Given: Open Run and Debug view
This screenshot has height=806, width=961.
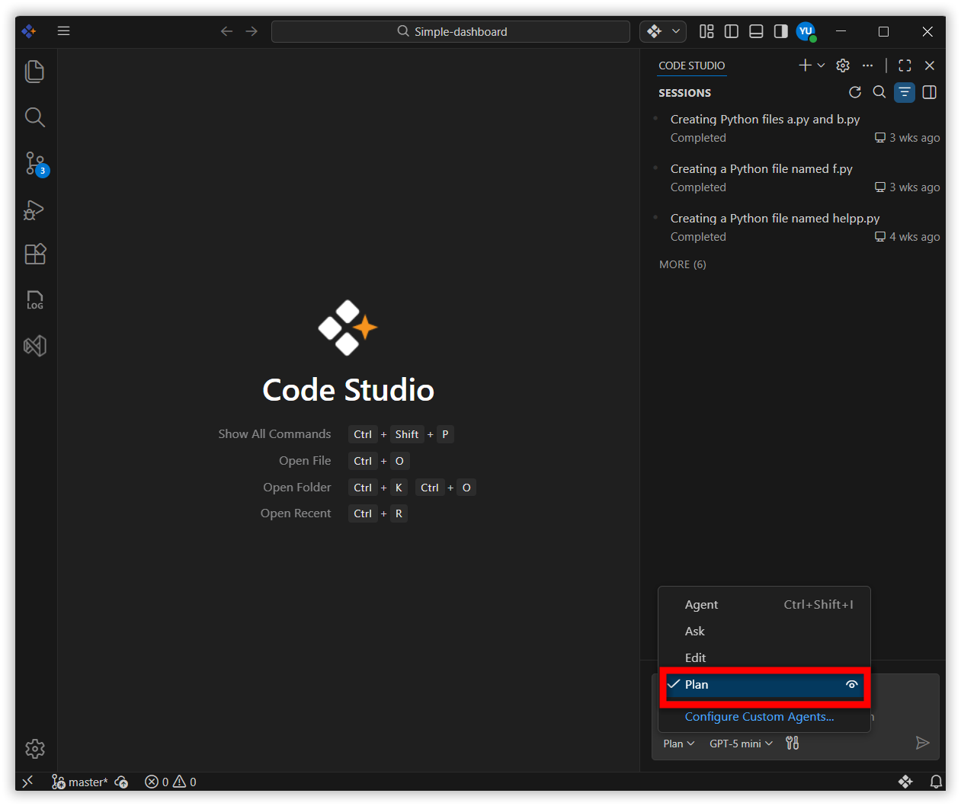Looking at the screenshot, I should coord(35,209).
